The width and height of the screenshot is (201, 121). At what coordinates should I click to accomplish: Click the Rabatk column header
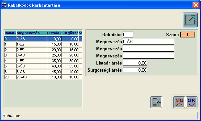click(x=10, y=33)
